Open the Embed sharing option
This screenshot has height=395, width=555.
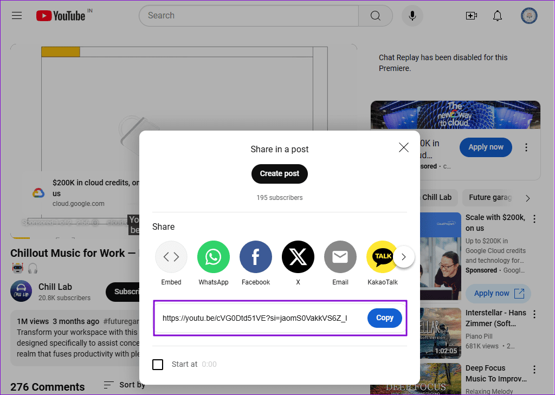click(171, 257)
